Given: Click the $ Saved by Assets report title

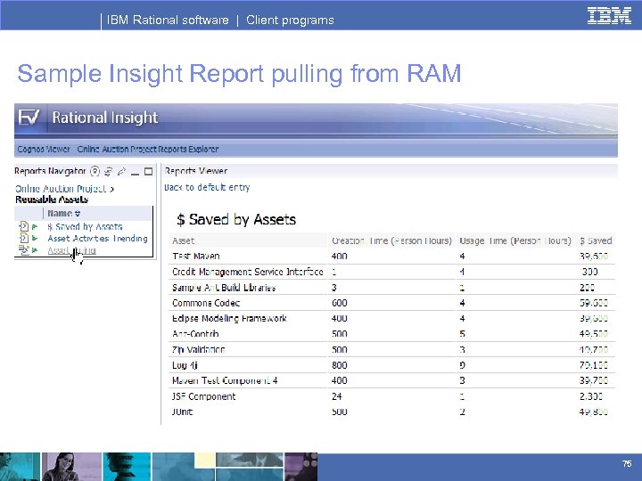Looking at the screenshot, I should click(x=236, y=220).
